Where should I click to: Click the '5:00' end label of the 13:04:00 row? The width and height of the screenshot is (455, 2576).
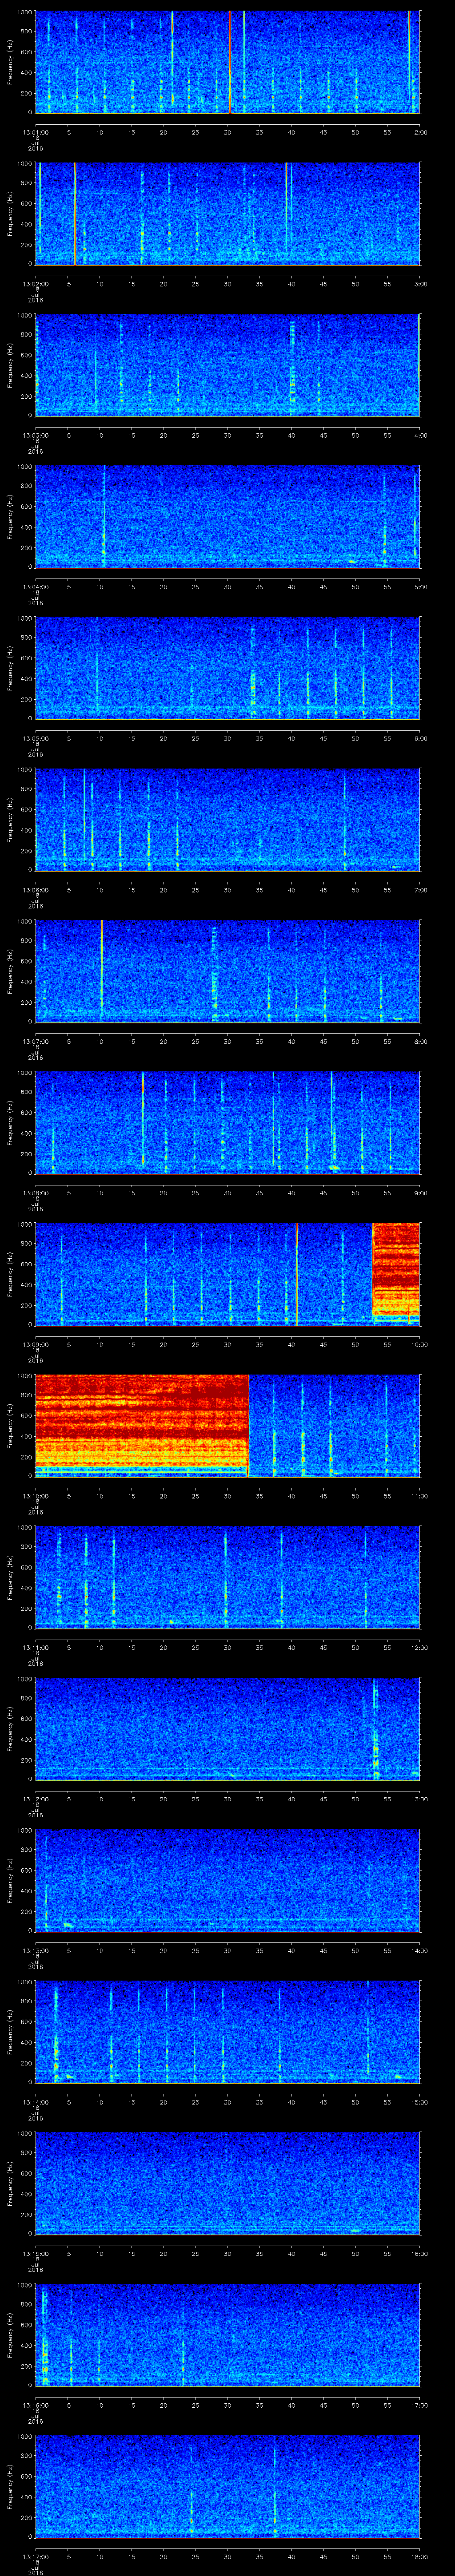tap(420, 586)
